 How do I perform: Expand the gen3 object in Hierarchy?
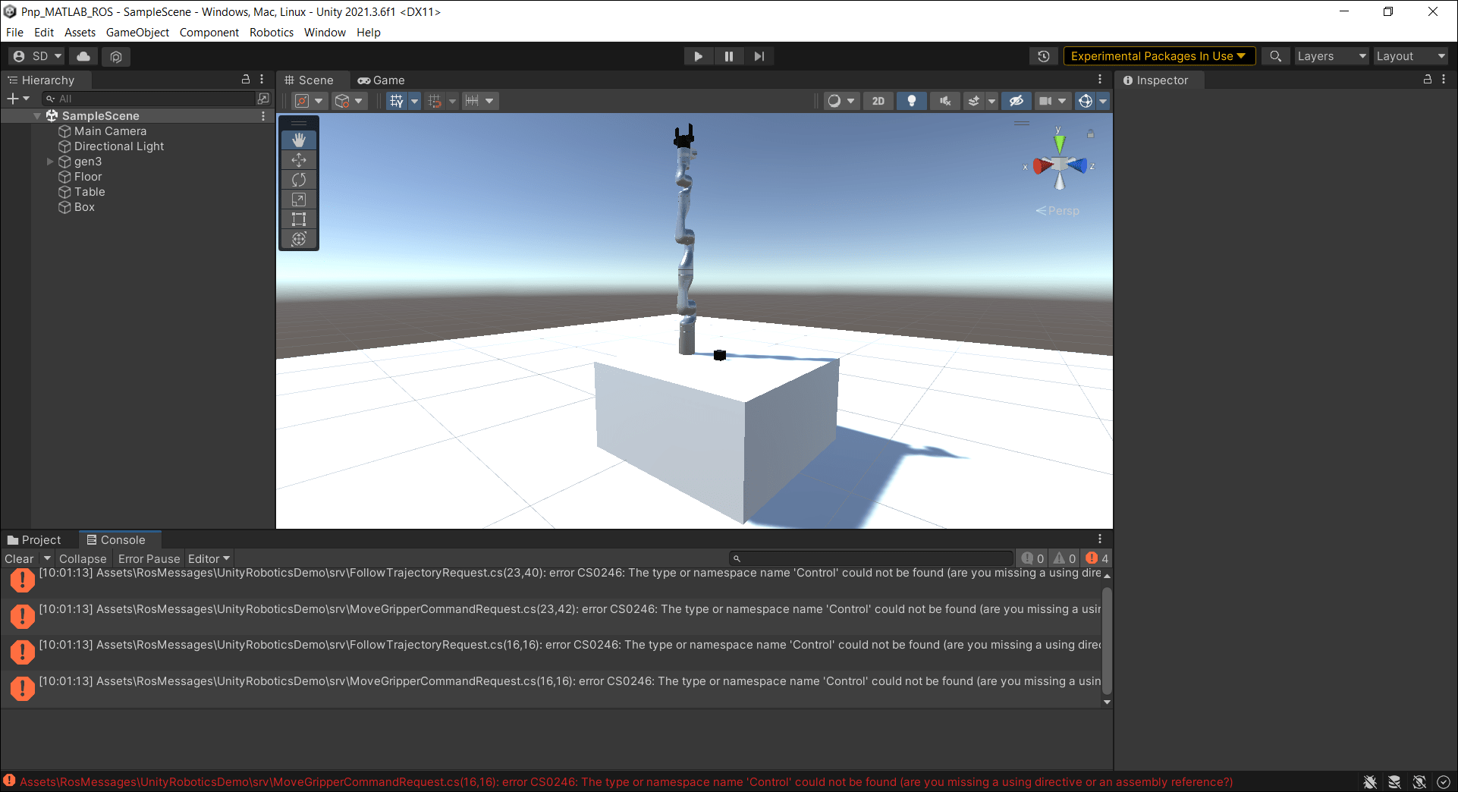pos(50,162)
